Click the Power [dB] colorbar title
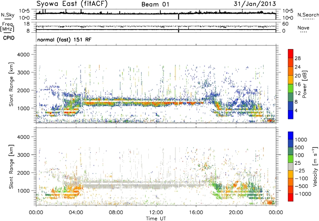This screenshot has height=221, width=319. 304,84
